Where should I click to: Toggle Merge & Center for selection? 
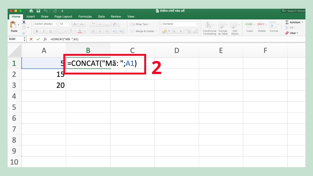point(143,31)
